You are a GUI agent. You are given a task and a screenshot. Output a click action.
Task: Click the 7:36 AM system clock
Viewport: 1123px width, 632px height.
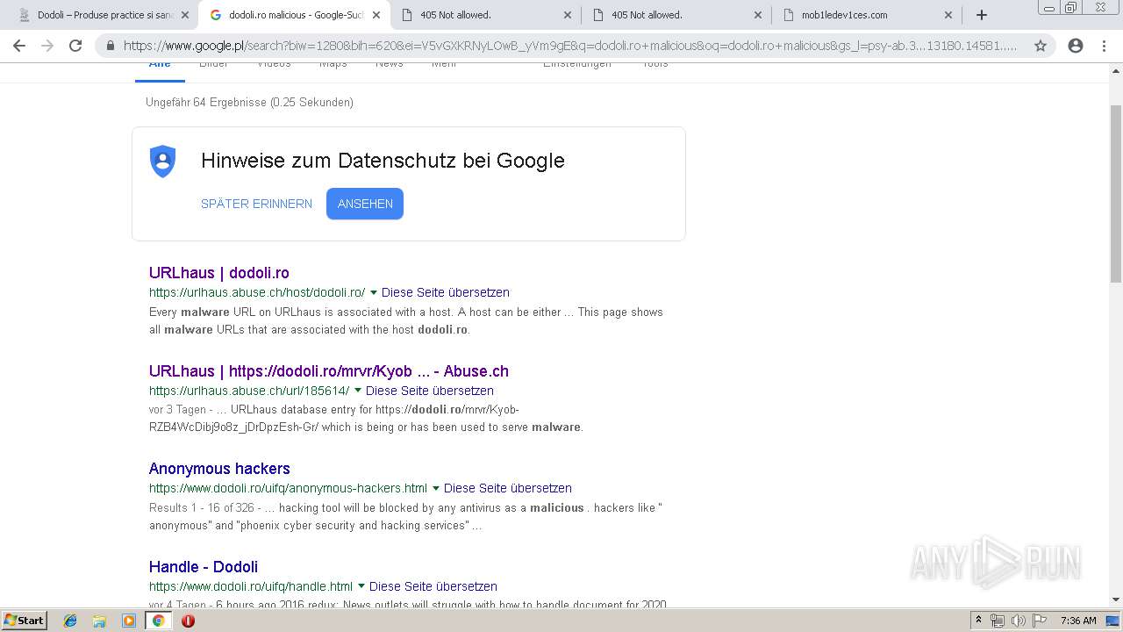(x=1078, y=621)
